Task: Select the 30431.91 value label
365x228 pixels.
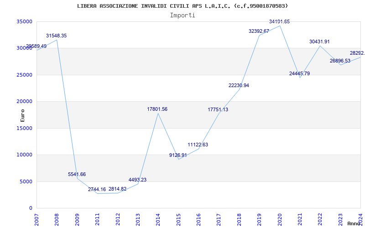Action: point(319,41)
